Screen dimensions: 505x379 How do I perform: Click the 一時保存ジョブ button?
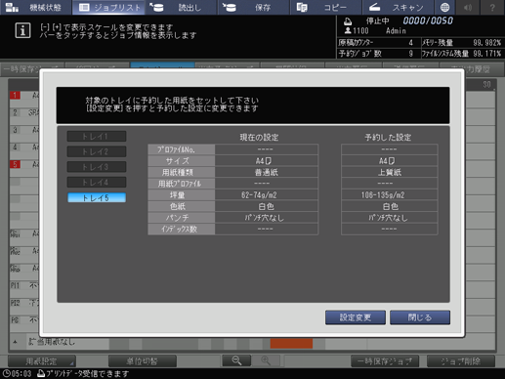385,361
